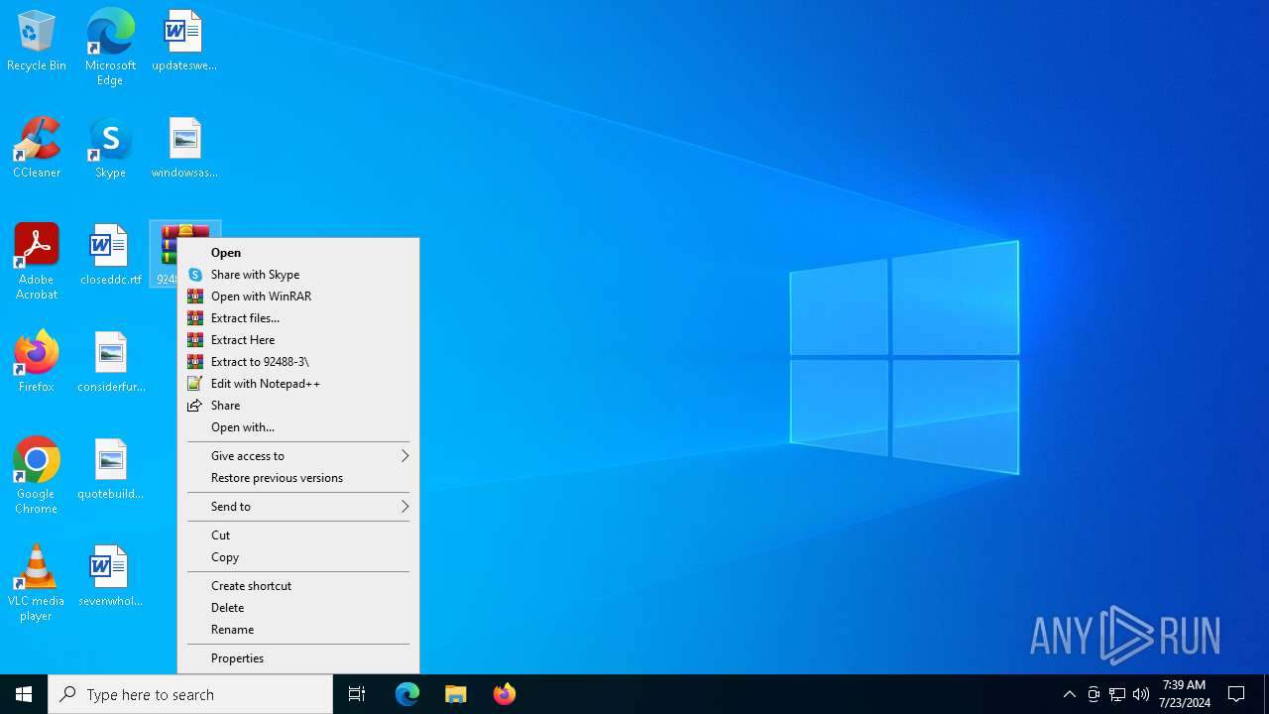The height and width of the screenshot is (714, 1269).
Task: Open Task View on the taskbar
Action: click(357, 694)
